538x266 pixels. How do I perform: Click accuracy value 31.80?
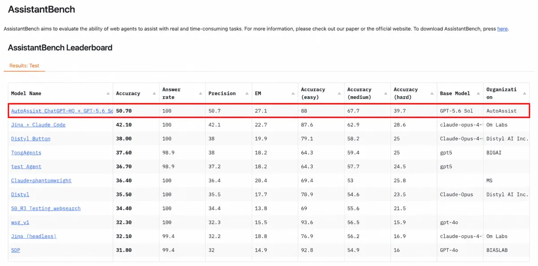[x=124, y=250]
